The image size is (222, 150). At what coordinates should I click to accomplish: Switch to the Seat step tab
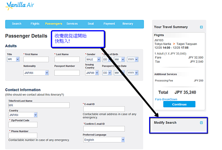tap(91, 24)
